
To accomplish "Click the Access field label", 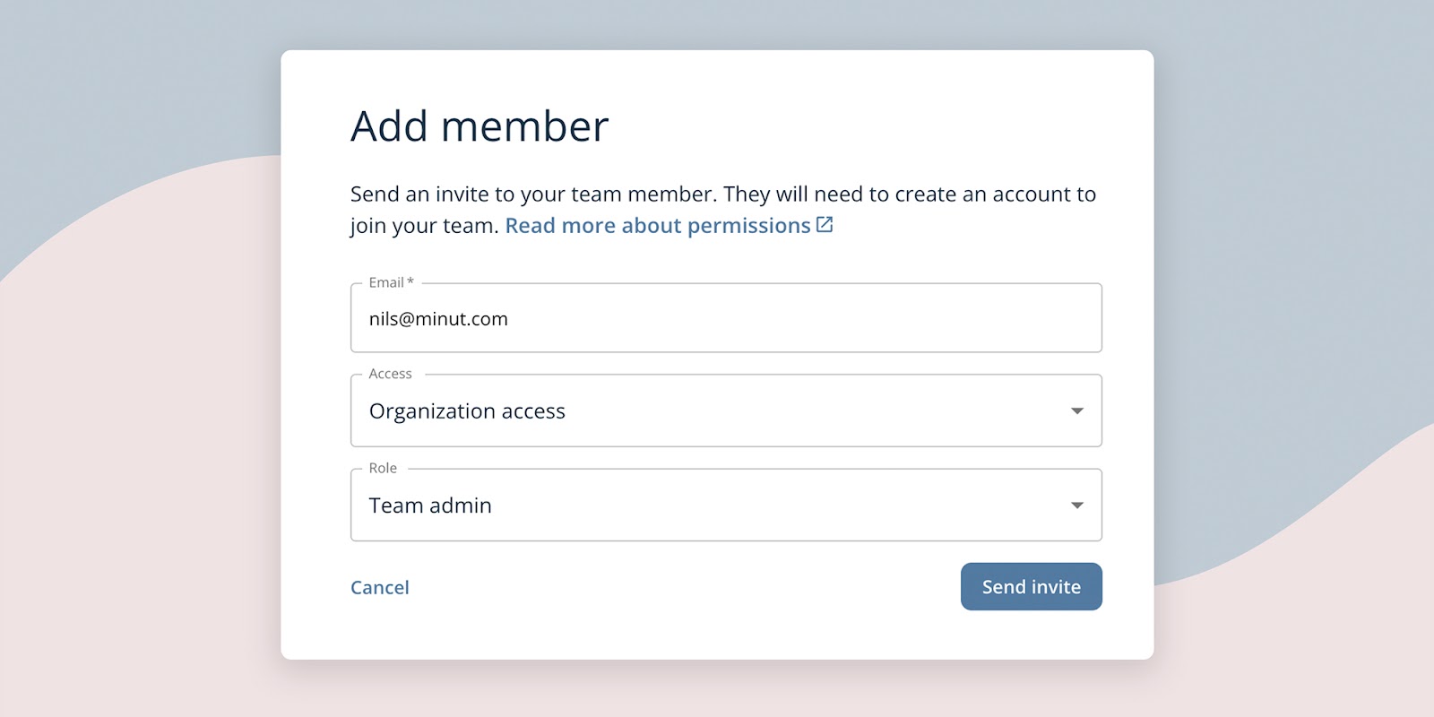I will (390, 374).
